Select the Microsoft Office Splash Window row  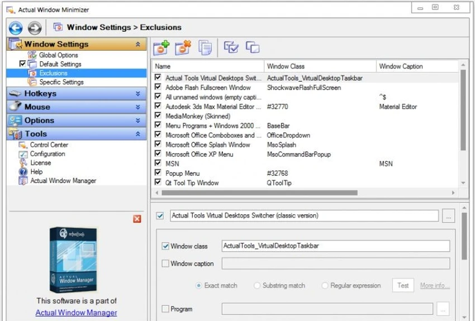305,145
